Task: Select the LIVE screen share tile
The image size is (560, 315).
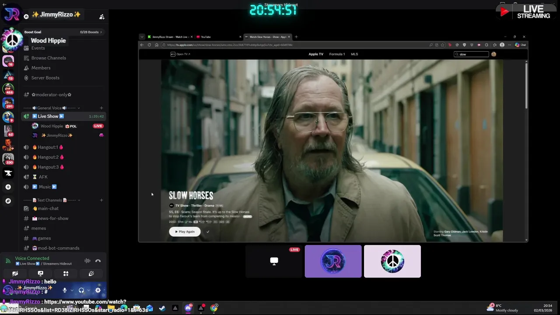Action: [274, 261]
